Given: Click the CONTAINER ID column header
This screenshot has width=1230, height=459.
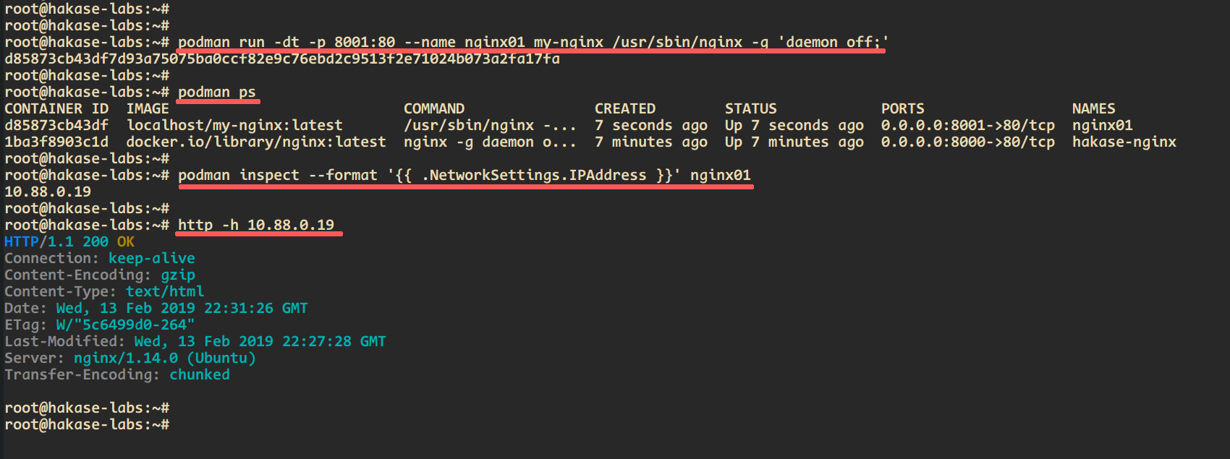Looking at the screenshot, I should pyautogui.click(x=56, y=108).
